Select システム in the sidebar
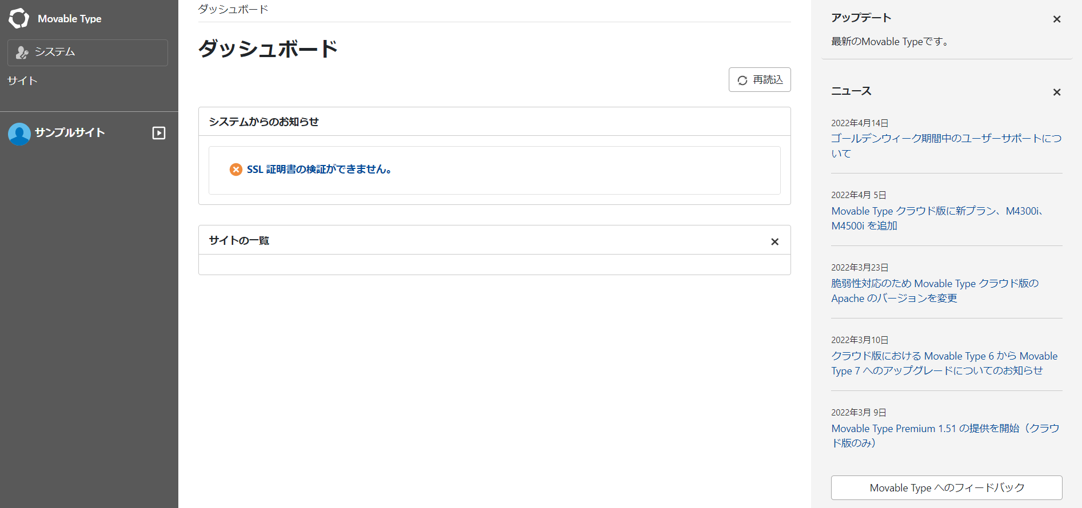The image size is (1082, 508). (x=87, y=53)
